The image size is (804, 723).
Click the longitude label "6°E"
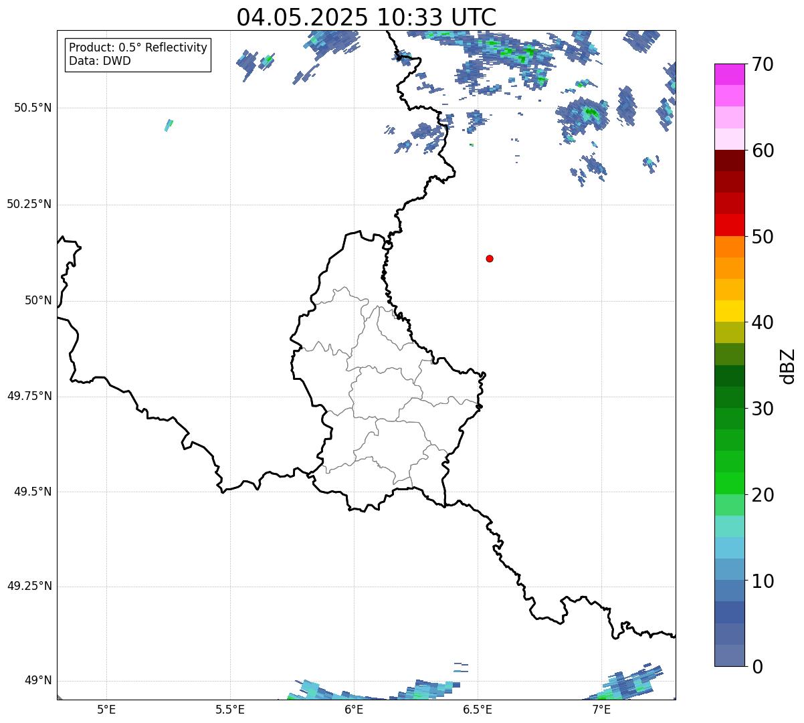(354, 710)
